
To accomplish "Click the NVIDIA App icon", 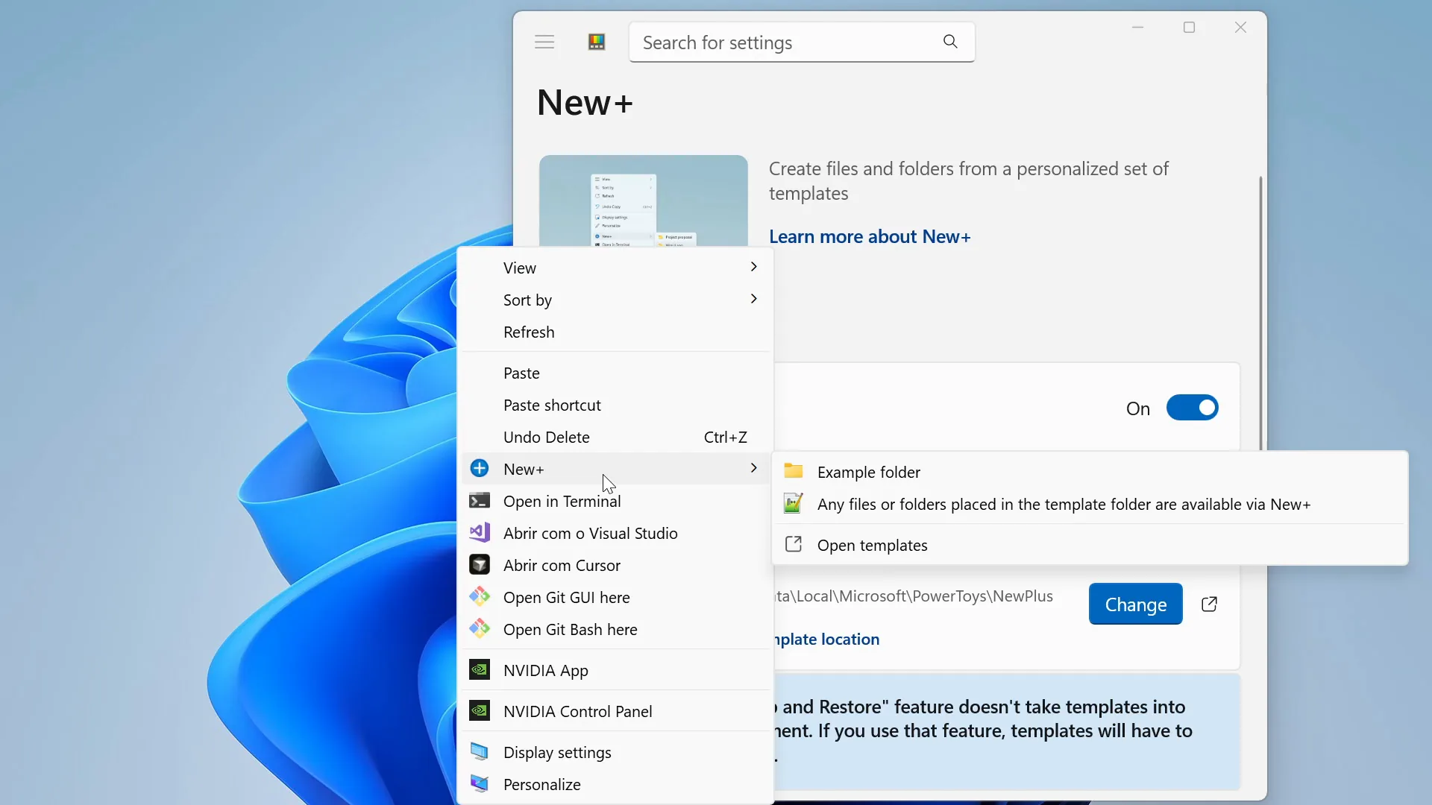I will coord(480,670).
